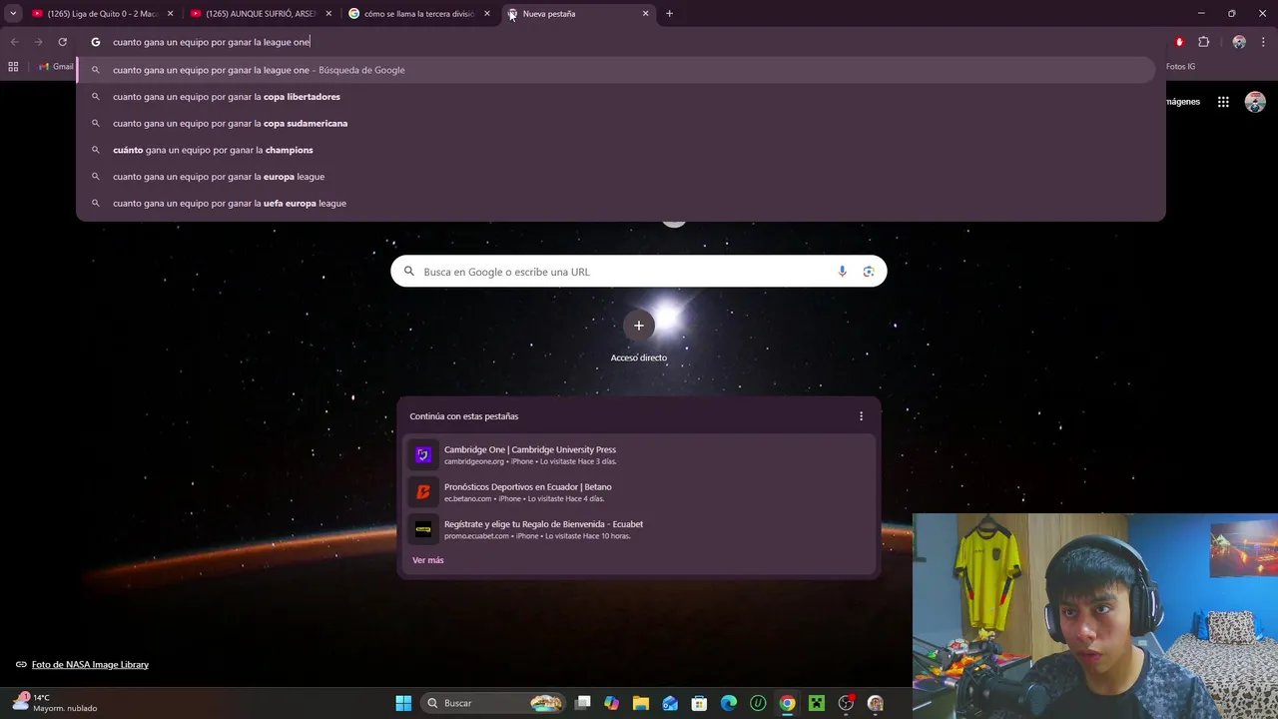Select the champions suggestion
Image resolution: width=1278 pixels, height=719 pixels.
tap(615, 150)
